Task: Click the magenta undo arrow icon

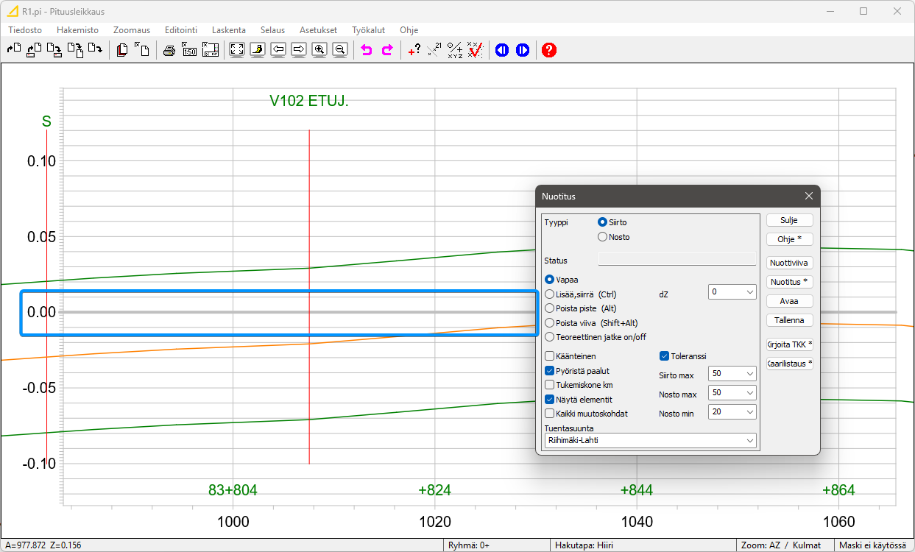Action: coord(366,50)
